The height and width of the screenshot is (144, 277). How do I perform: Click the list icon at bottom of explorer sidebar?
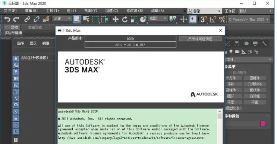pyautogui.click(x=16, y=140)
